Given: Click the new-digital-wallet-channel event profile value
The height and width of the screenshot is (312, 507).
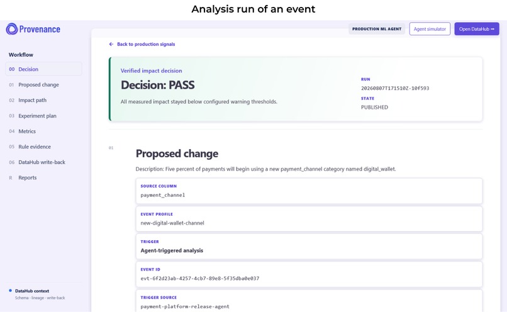Looking at the screenshot, I should pos(172,223).
